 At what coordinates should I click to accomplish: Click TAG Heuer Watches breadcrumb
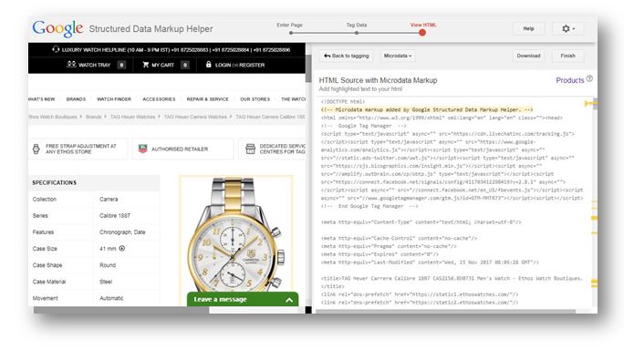pyautogui.click(x=132, y=117)
